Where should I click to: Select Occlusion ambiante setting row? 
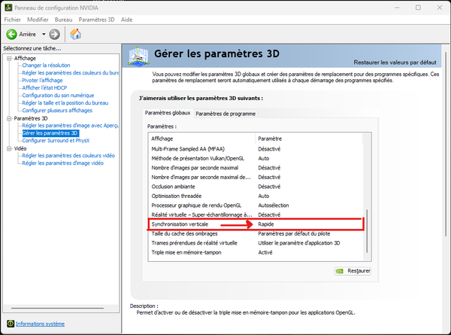pos(256,187)
